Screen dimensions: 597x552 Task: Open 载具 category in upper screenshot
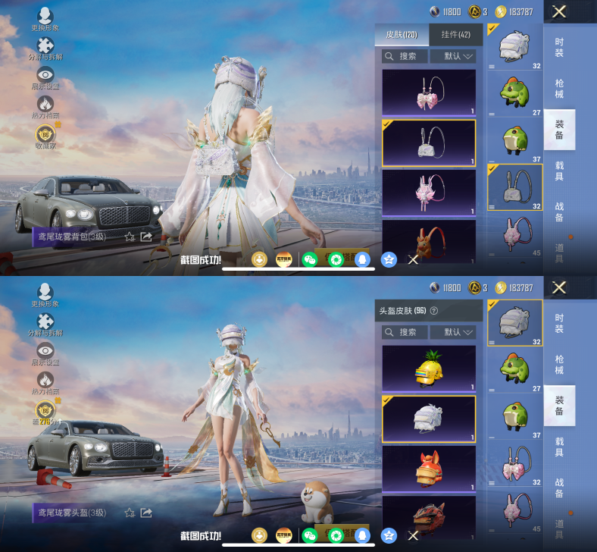coord(559,171)
